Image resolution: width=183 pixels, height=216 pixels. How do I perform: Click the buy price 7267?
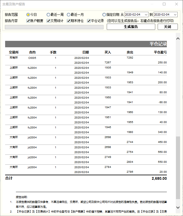[108, 63]
